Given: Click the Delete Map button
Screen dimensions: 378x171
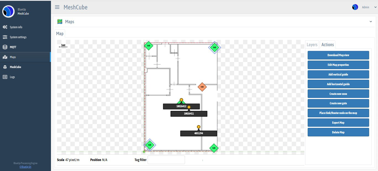Looking at the screenshot, I should [338, 132].
